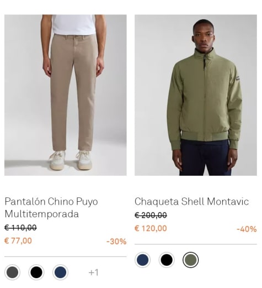Viewport: 262px width, 288px height.
Task: Click the white sneakers in the chino photo
Action: [x=71, y=160]
